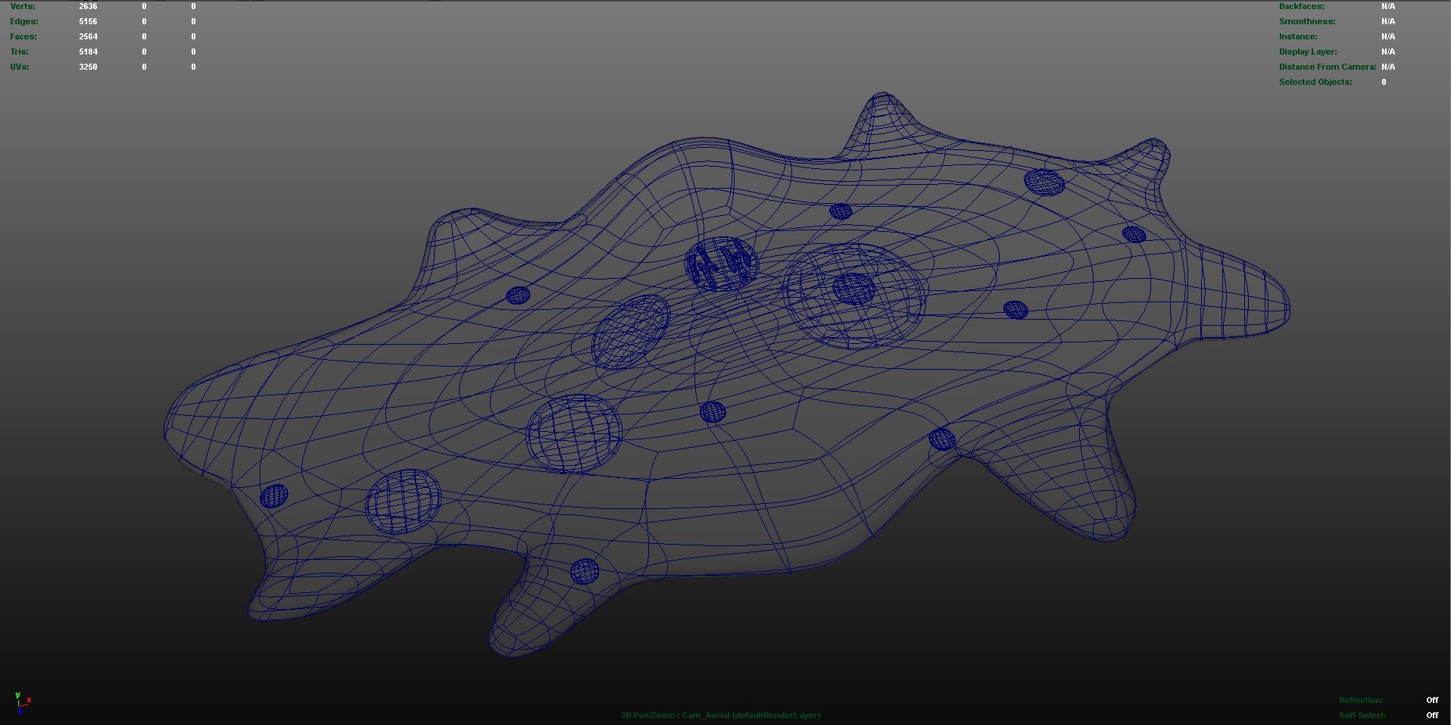Click the Smoothness heads-up display entry
1451x725 pixels.
pyautogui.click(x=1308, y=21)
